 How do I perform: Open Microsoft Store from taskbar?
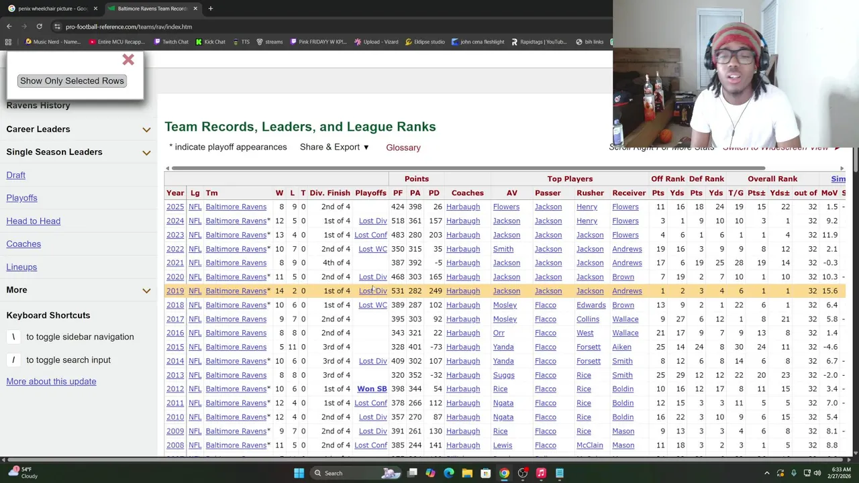pyautogui.click(x=485, y=473)
